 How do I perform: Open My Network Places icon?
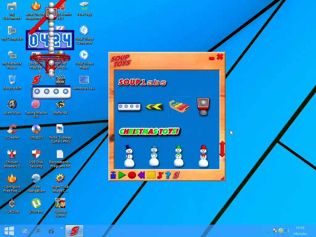[12, 60]
